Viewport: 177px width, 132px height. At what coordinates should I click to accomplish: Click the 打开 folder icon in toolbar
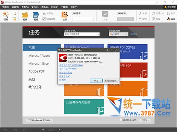click(x=25, y=15)
